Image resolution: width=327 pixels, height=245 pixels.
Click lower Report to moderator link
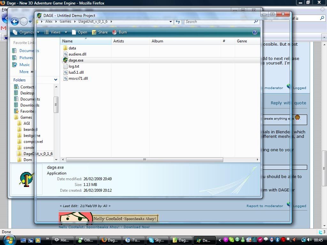265,206
